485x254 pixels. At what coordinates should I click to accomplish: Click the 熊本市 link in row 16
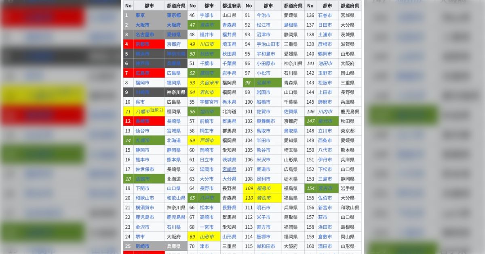[x=142, y=160]
